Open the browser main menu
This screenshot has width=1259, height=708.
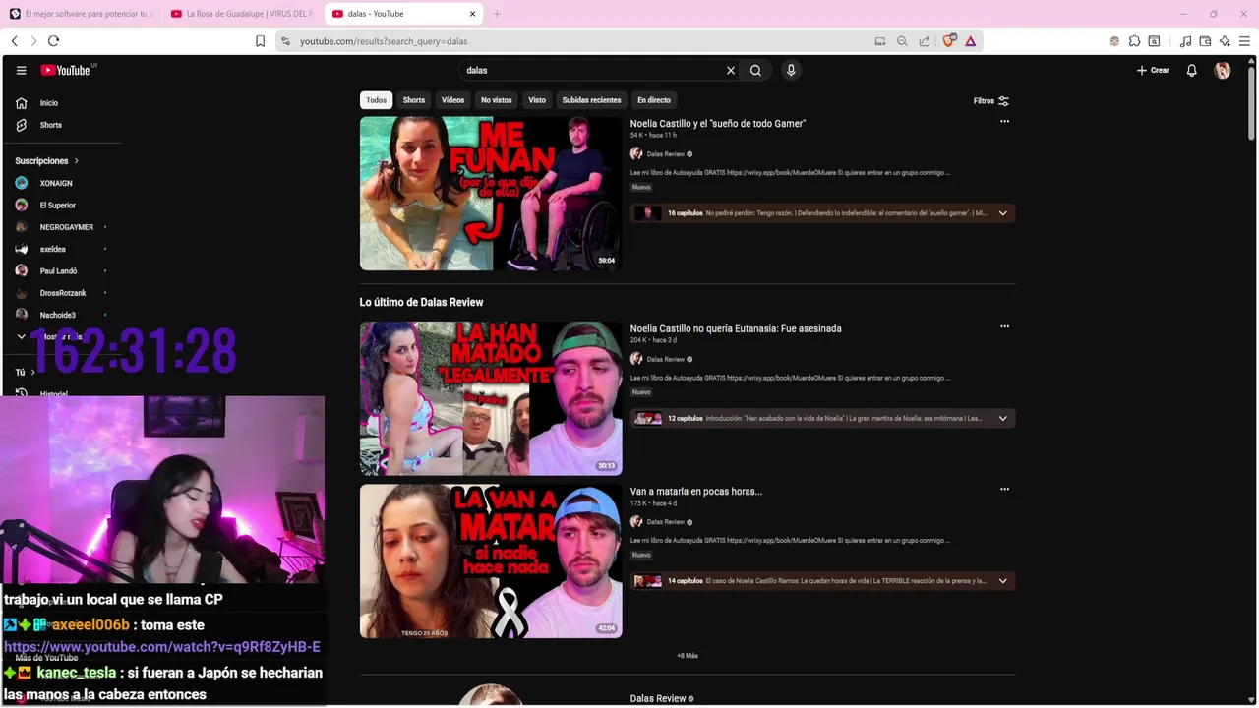point(1245,41)
